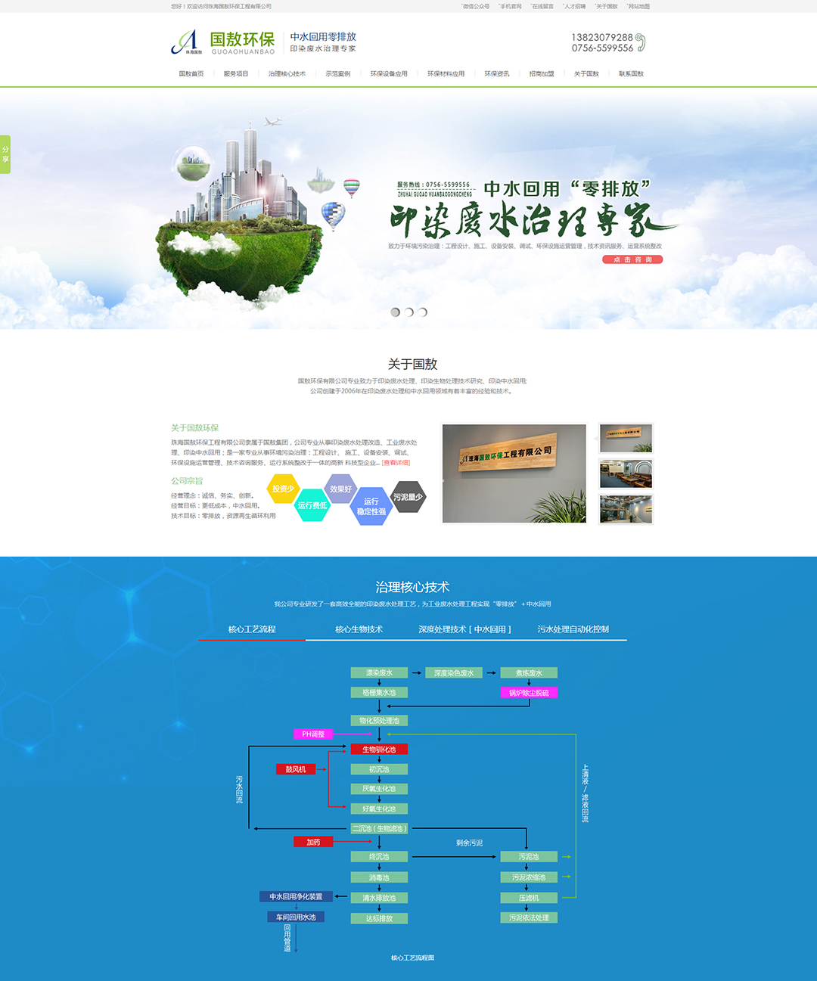Go to 示范案例 in navigation

coord(338,74)
